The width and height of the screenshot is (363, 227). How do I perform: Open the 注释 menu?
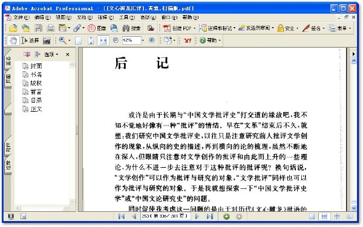click(105, 18)
